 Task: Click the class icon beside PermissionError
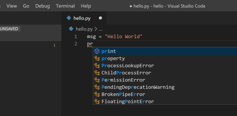pos(97,80)
